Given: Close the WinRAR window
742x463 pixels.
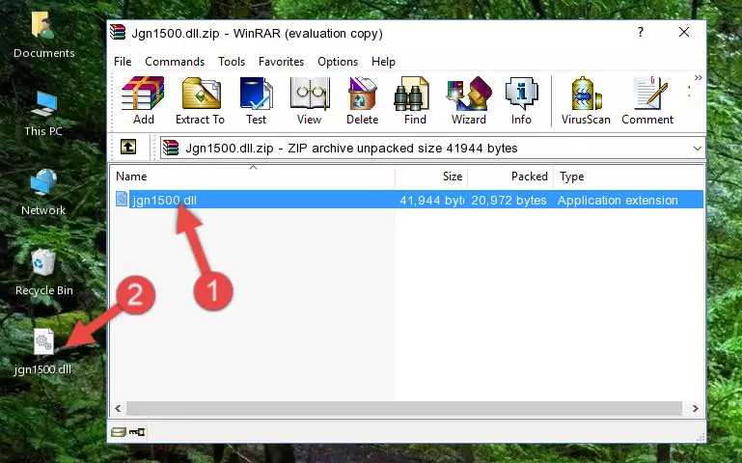Looking at the screenshot, I should click(x=684, y=32).
